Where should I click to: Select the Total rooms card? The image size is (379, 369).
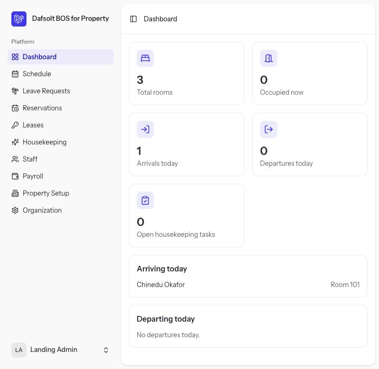tap(186, 73)
